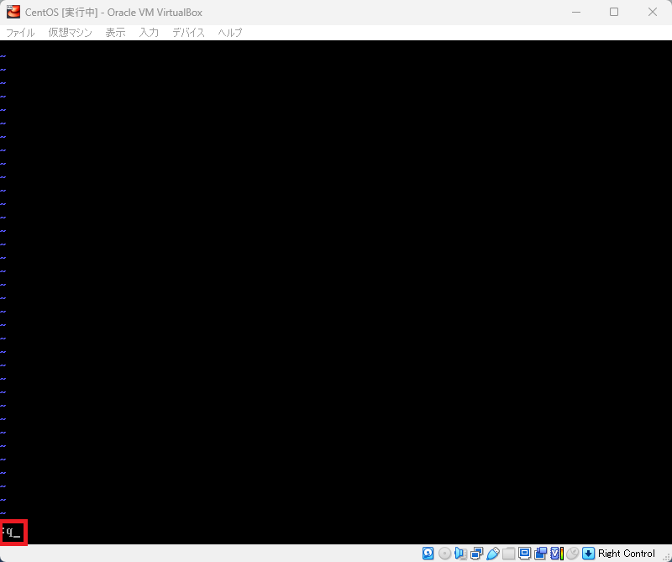672x562 pixels.
Task: Open the 表示 menu
Action: click(x=115, y=33)
